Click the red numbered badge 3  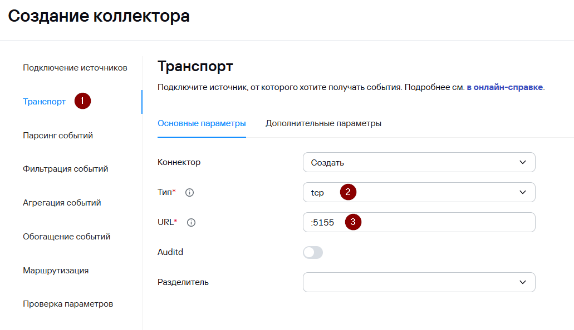coord(353,222)
